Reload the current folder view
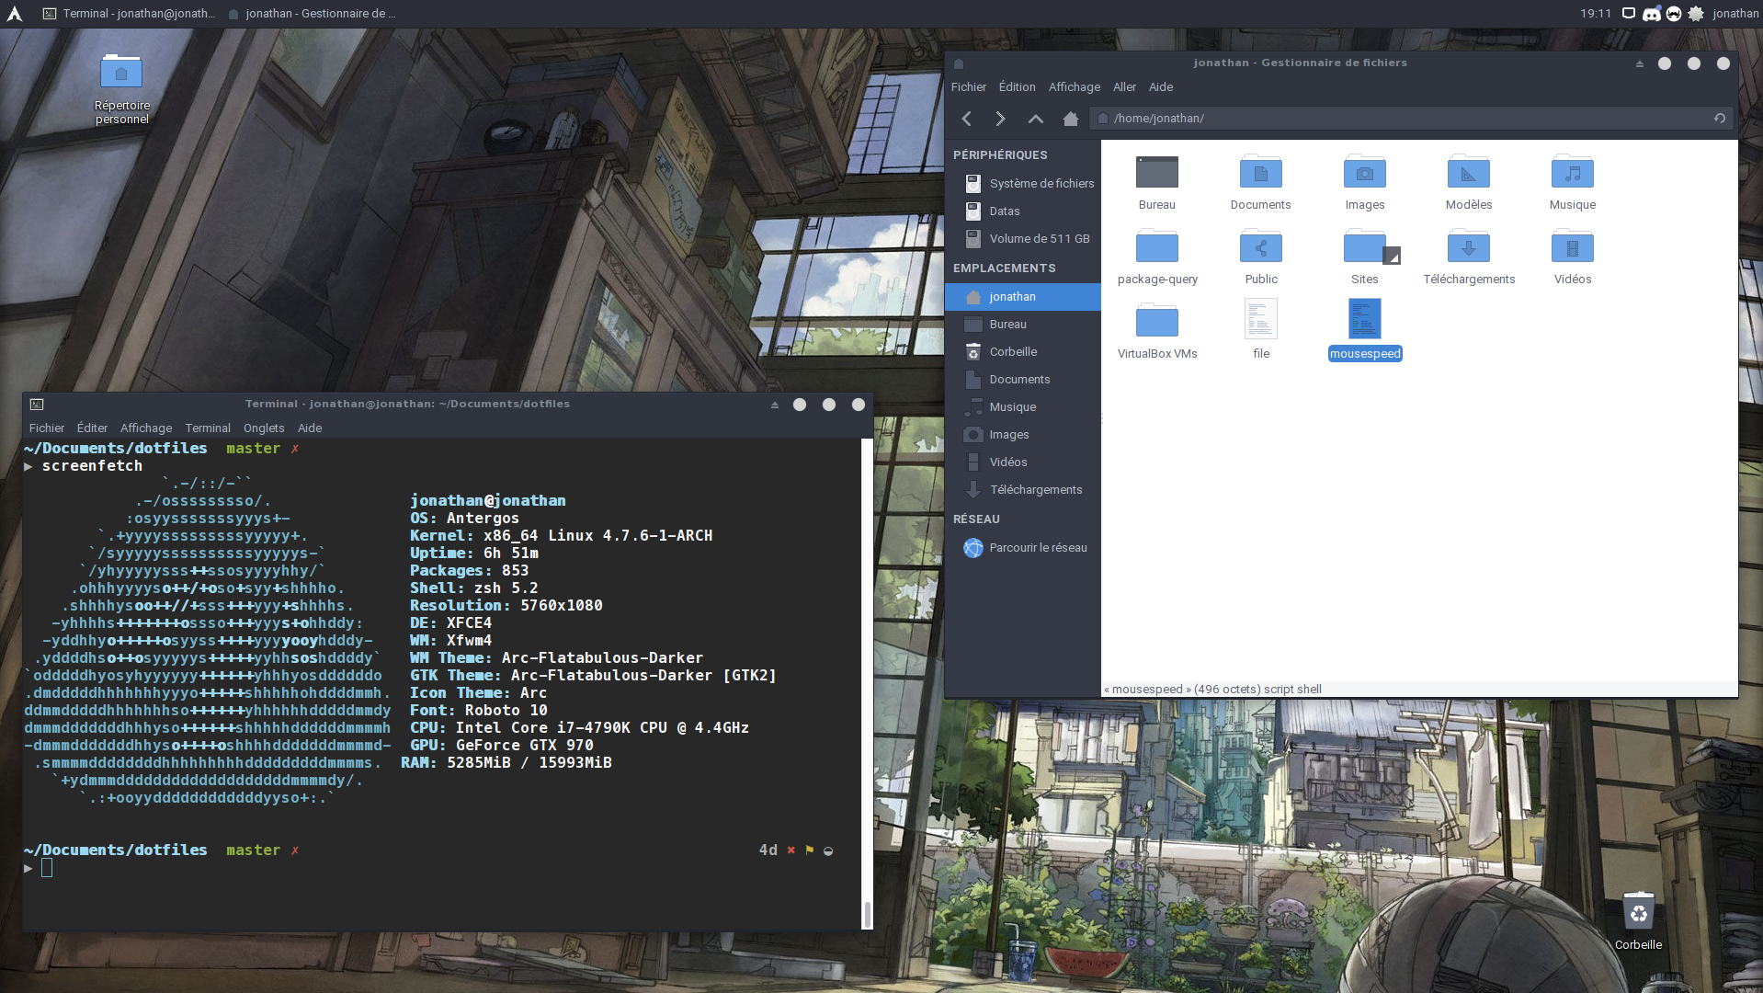 coord(1719,119)
